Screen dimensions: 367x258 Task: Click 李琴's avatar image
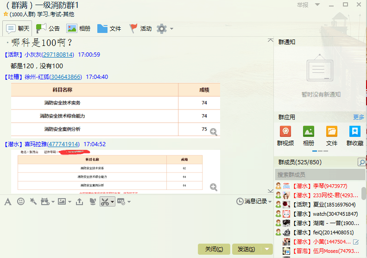pos(286,186)
